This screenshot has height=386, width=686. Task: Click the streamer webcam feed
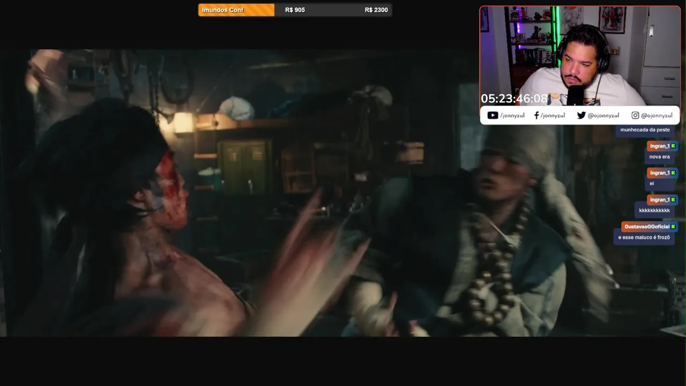coord(580,56)
